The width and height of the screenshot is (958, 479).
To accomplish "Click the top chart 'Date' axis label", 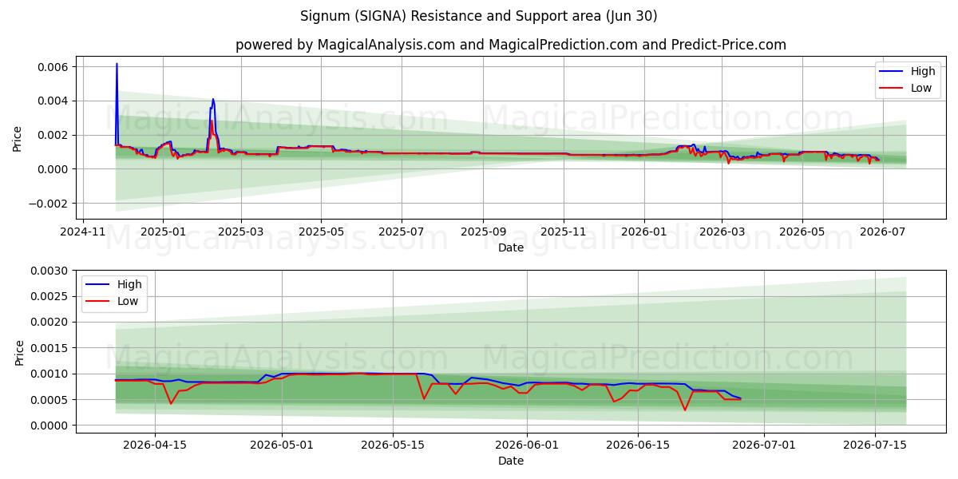I will (511, 247).
